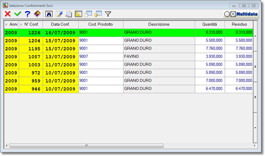The image size is (265, 156).
Task: Click the notepad with pen edit icon
Action: tap(59, 14)
